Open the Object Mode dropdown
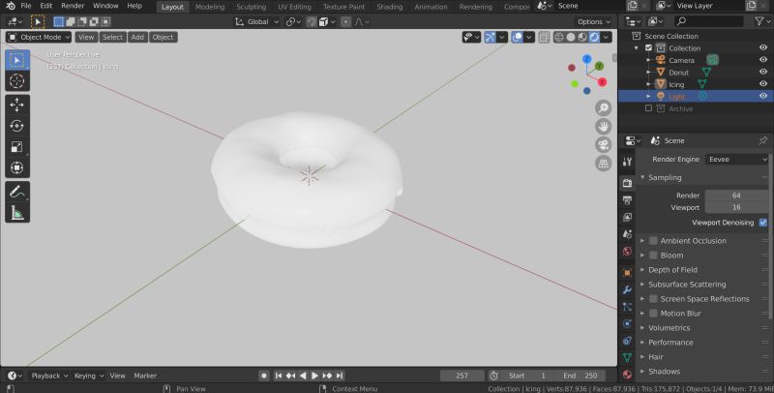Screen dimensions: 774x393 coord(39,37)
